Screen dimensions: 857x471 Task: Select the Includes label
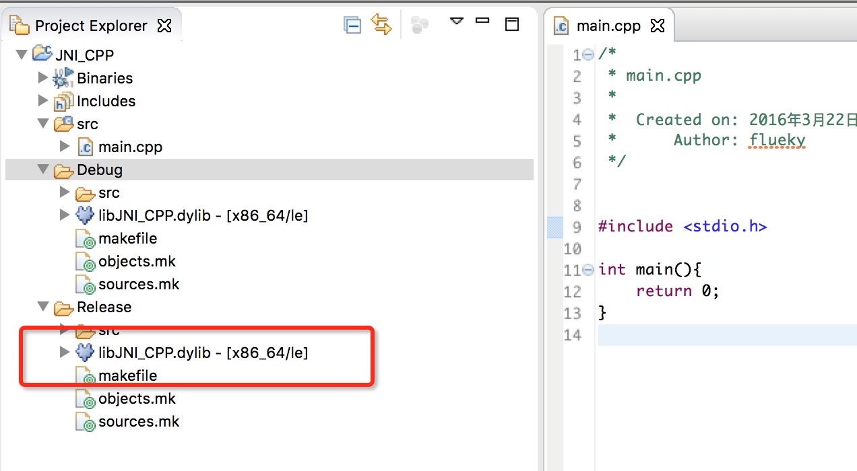[x=106, y=101]
